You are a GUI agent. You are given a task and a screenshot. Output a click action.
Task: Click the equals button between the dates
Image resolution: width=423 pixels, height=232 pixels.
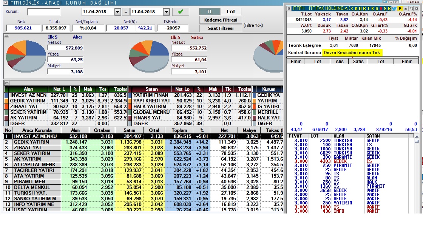point(125,12)
